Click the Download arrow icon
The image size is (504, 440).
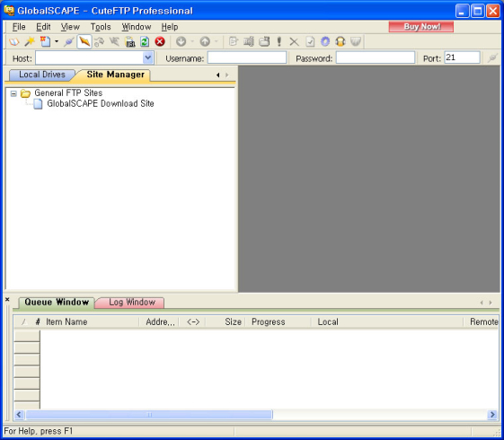click(181, 41)
